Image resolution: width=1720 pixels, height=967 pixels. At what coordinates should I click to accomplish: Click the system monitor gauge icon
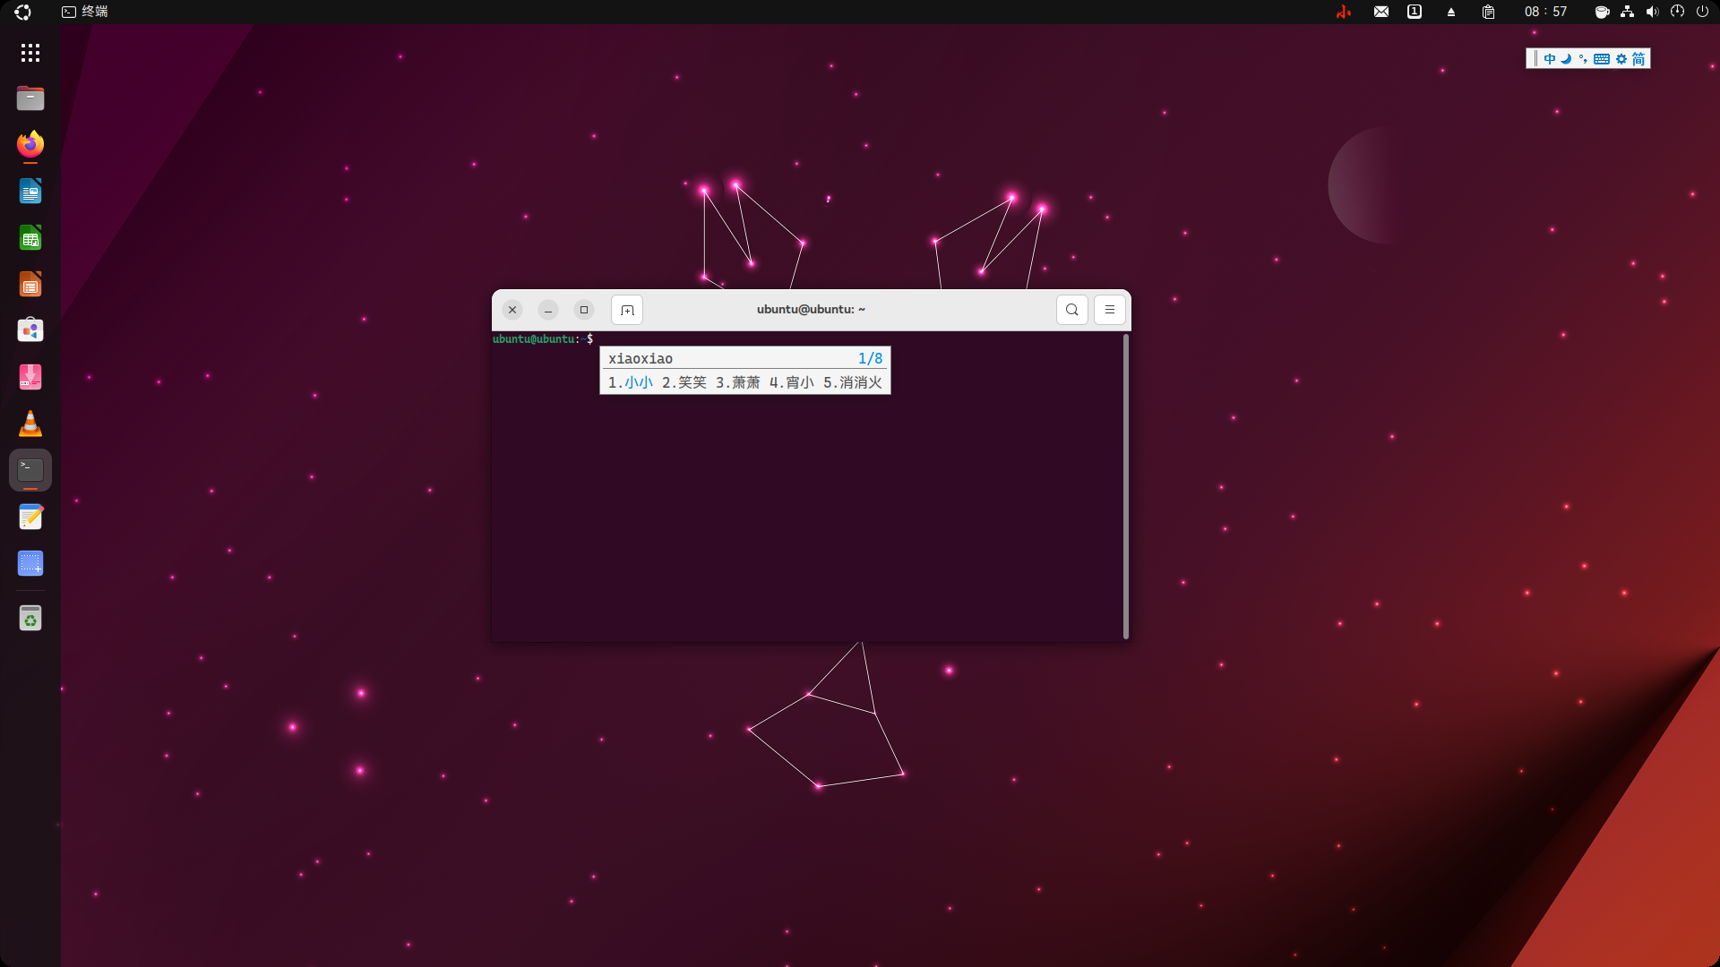[x=1677, y=12]
